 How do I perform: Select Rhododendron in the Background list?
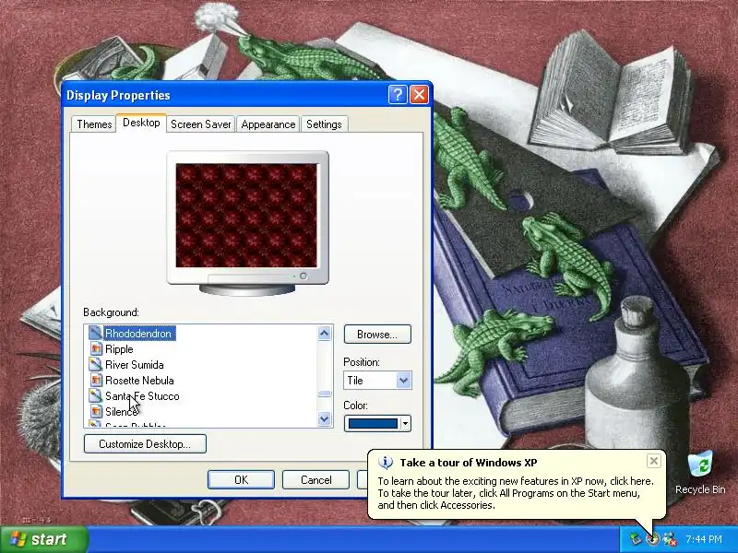click(x=138, y=334)
